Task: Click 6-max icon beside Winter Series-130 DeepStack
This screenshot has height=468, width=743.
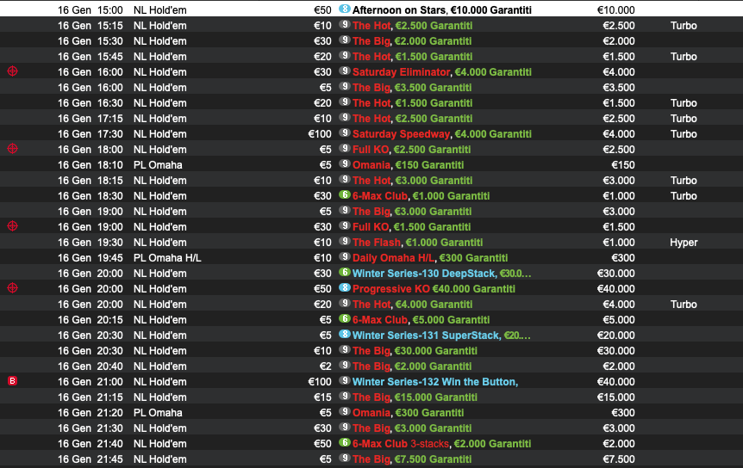Action: (345, 273)
